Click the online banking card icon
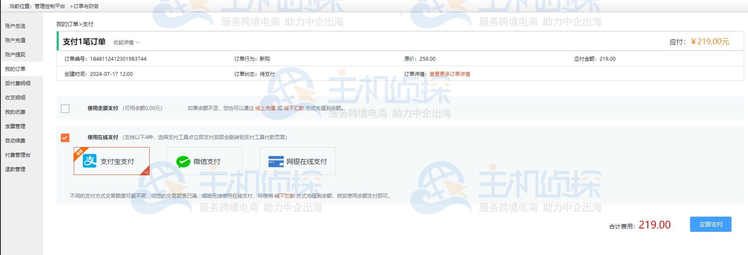This screenshot has height=255, width=748. click(x=276, y=161)
